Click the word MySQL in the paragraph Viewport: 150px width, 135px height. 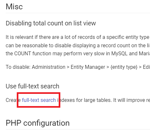[x=119, y=53]
